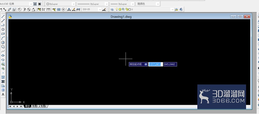Select the Multiline Text 'A' tool
Viewport: 259px width, 114px height.
click(x=3, y=94)
